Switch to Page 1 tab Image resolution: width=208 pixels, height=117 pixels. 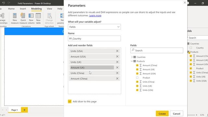click(14, 110)
